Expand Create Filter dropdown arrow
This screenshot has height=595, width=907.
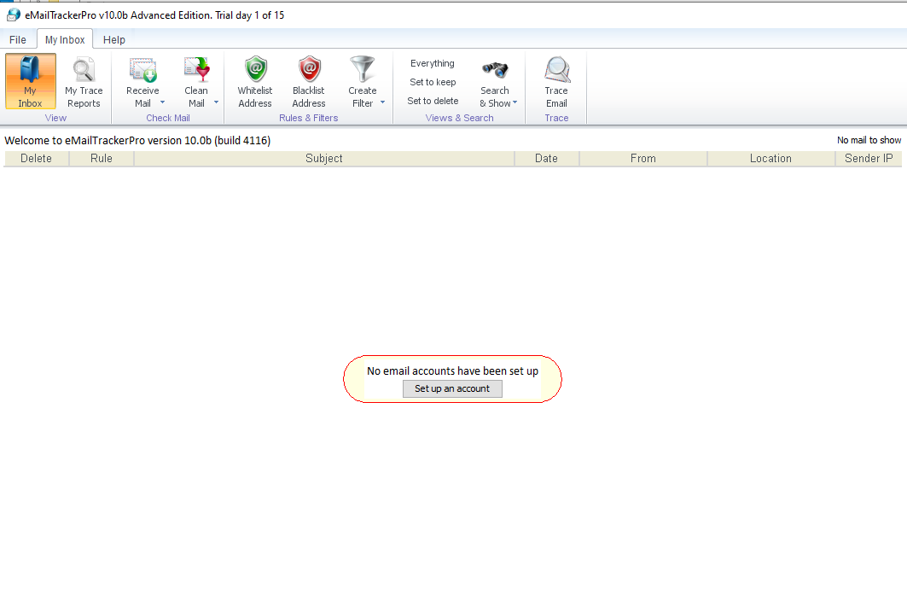click(382, 102)
